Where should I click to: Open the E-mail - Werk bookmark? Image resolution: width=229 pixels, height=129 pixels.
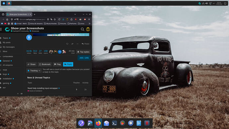pyautogui.click(x=21, y=23)
